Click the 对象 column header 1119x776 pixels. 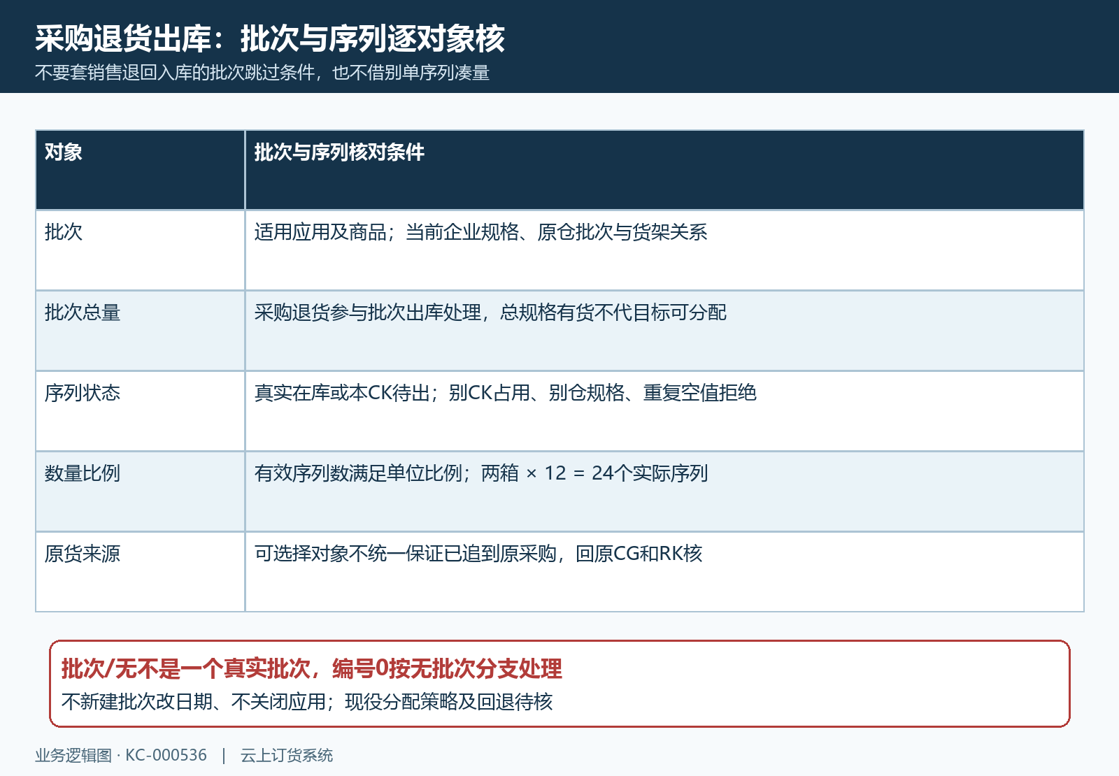click(141, 170)
